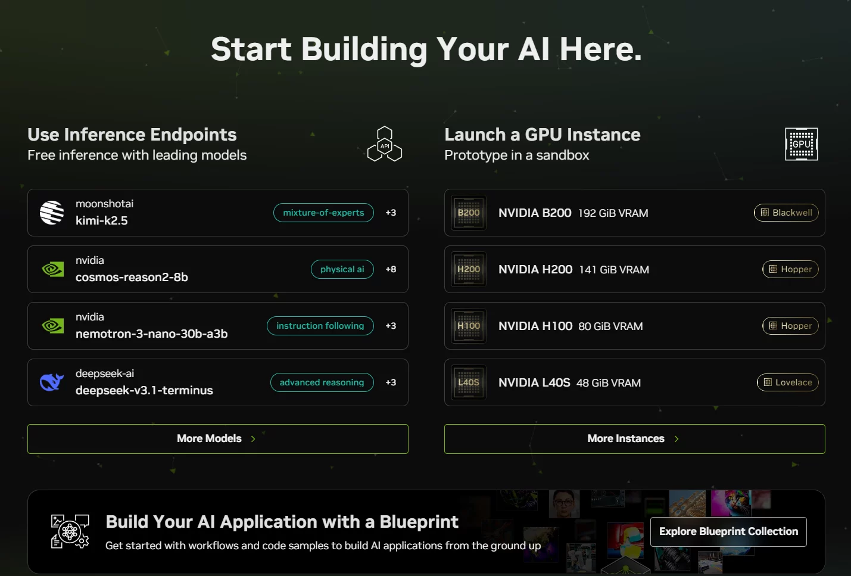Select the physical ai tag
The image size is (851, 576).
[x=342, y=269]
